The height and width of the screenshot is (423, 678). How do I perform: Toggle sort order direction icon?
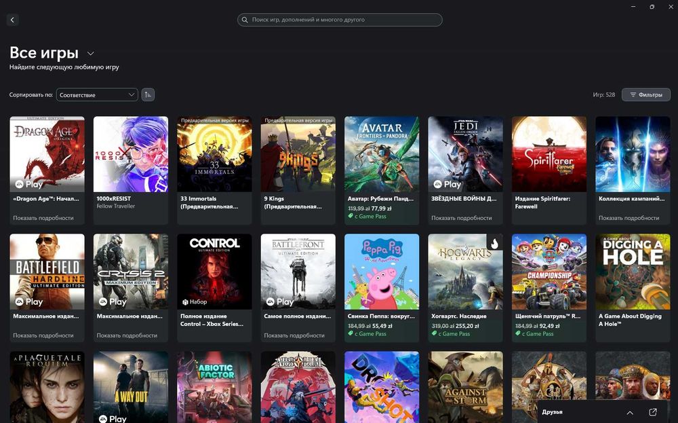[148, 95]
